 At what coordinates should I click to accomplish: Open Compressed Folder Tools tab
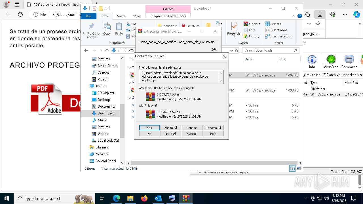click(x=168, y=16)
